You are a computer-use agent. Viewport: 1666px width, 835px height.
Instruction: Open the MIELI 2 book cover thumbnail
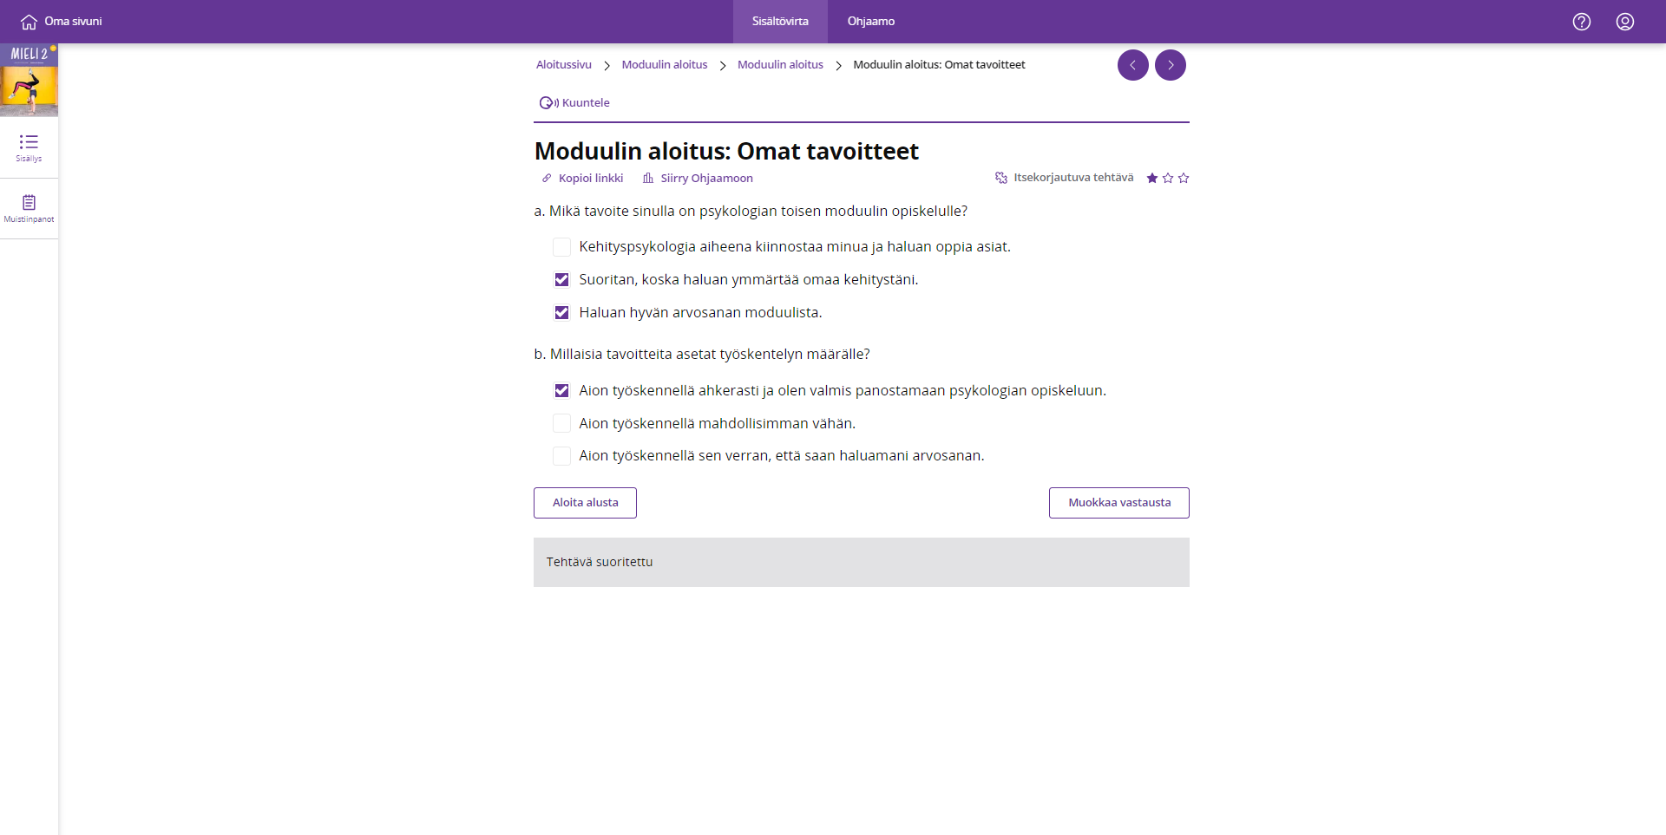[29, 81]
